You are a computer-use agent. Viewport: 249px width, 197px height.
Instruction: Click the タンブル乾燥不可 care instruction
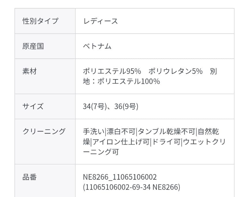coord(167,131)
